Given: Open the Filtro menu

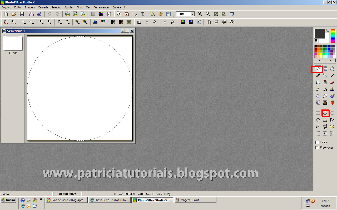Looking at the screenshot, I should pyautogui.click(x=80, y=7).
